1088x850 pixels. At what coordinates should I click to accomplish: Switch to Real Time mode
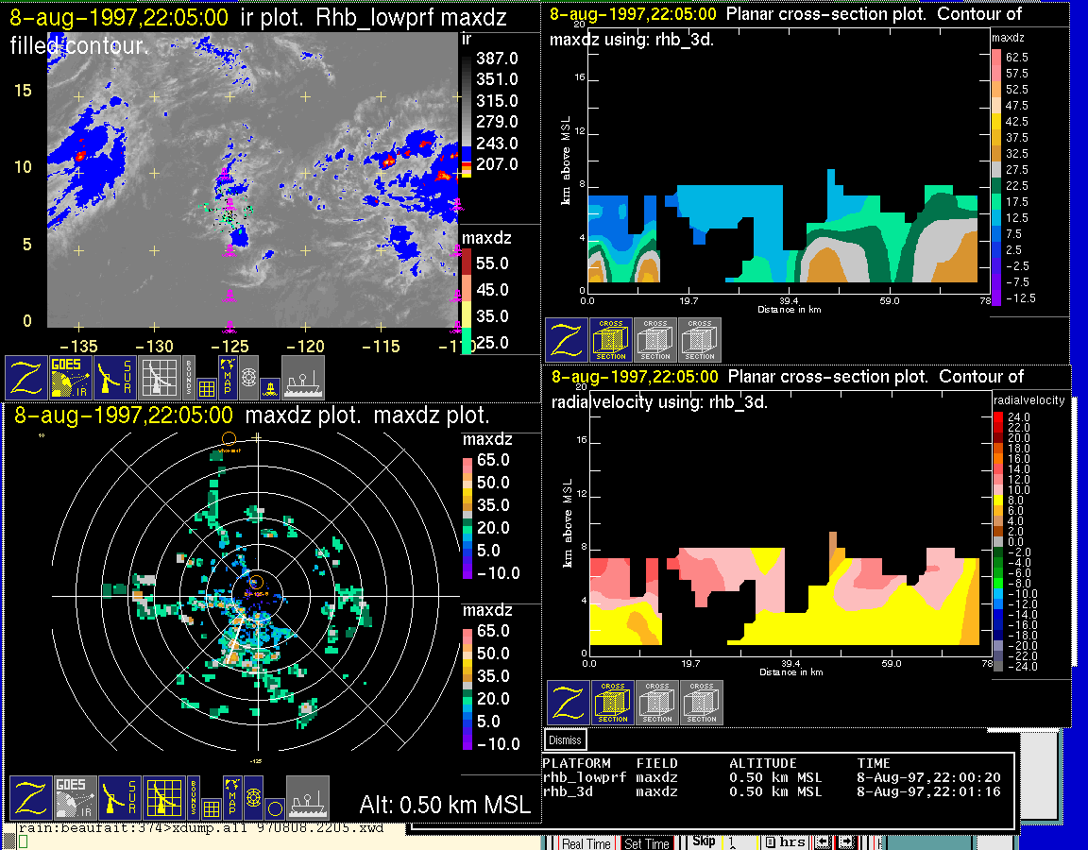tap(586, 843)
